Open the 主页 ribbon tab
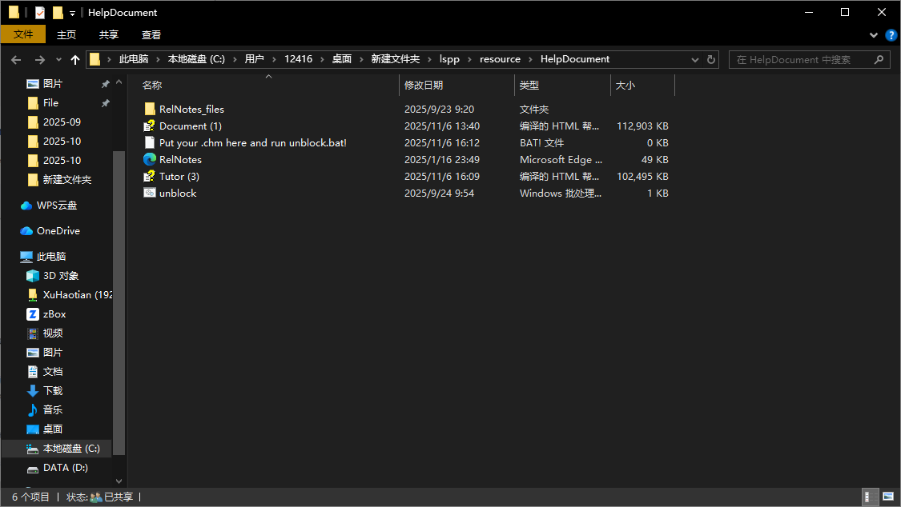The image size is (901, 507). (x=66, y=34)
